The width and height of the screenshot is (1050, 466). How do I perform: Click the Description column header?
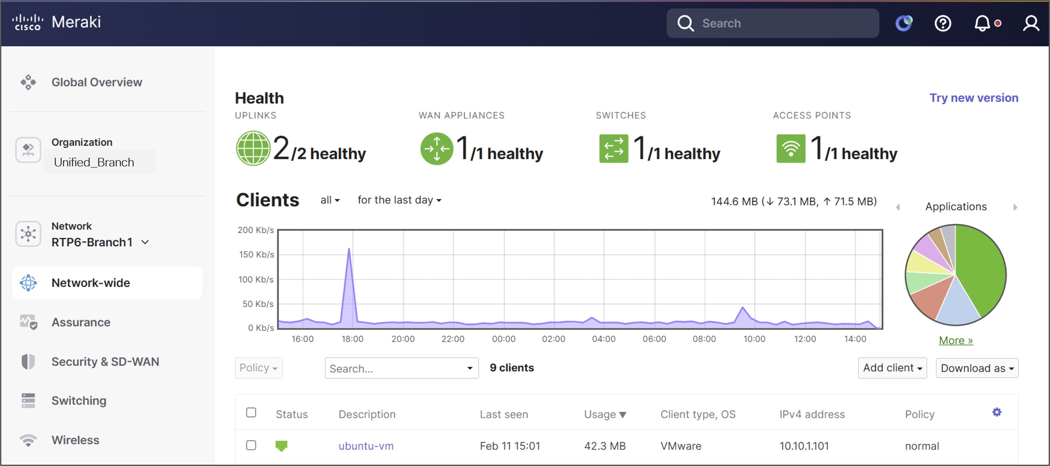pyautogui.click(x=367, y=414)
